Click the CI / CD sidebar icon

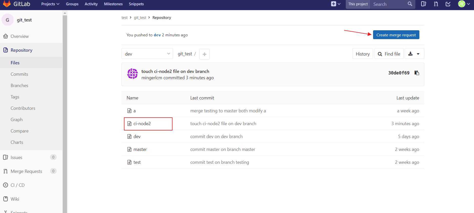6,185
